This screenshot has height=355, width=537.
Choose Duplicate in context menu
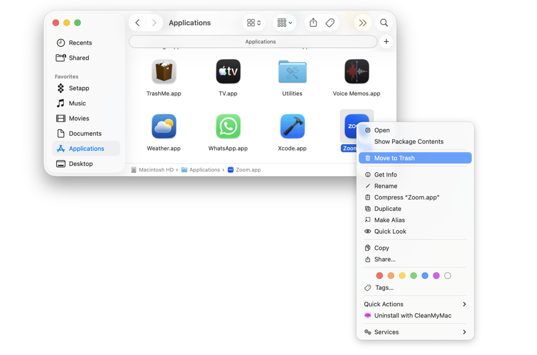point(415,209)
